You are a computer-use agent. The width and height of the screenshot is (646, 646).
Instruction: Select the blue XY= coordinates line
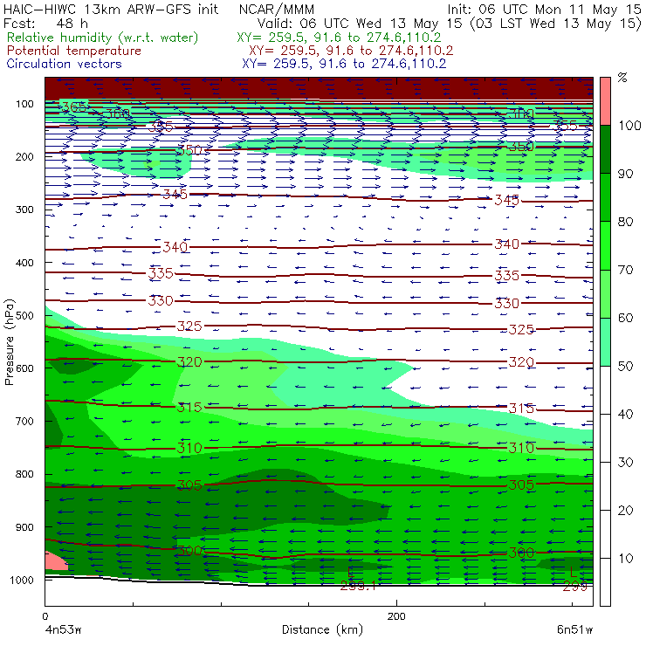click(344, 64)
